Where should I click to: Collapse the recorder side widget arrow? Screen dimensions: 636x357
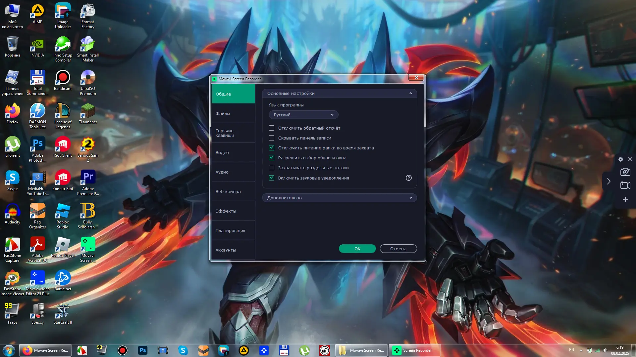[x=609, y=181]
